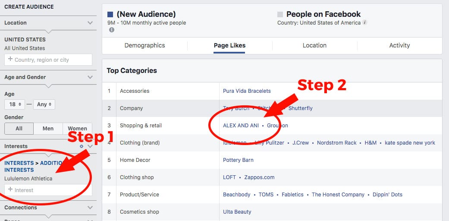Open the Beachbody page link

pyautogui.click(x=236, y=194)
